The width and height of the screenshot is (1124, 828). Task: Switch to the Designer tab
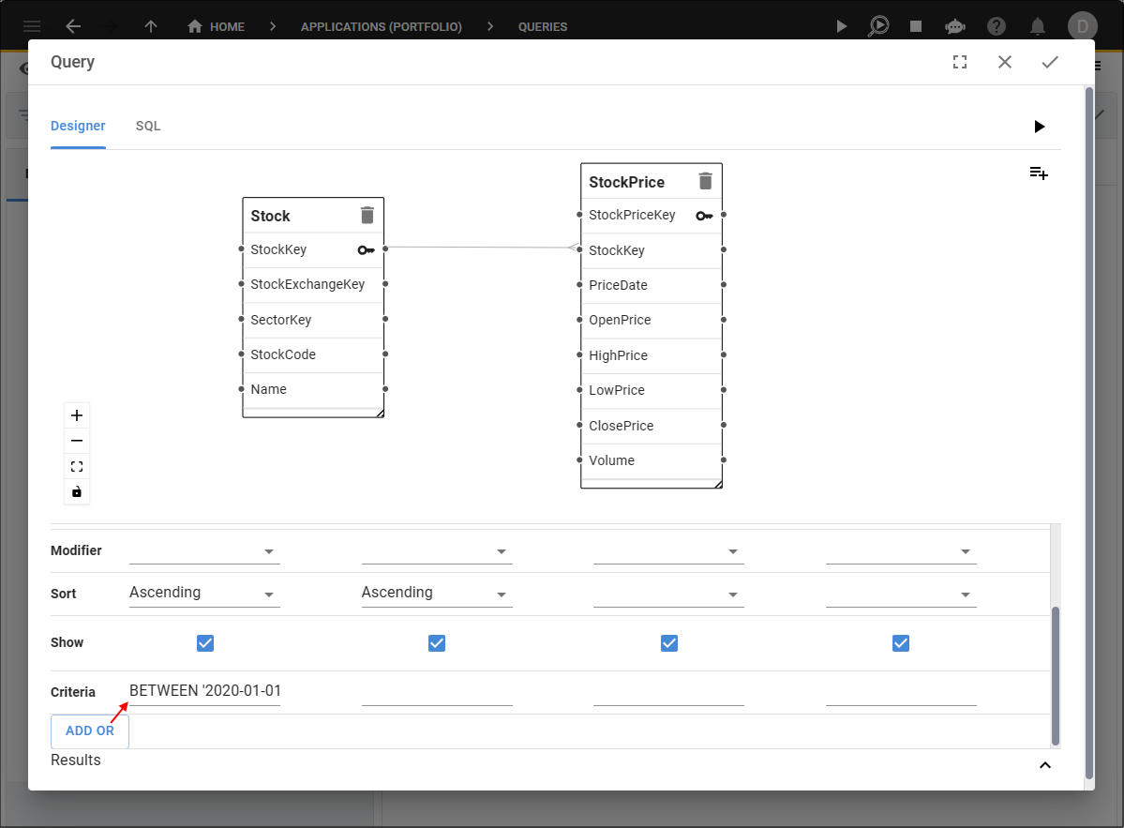click(x=78, y=127)
